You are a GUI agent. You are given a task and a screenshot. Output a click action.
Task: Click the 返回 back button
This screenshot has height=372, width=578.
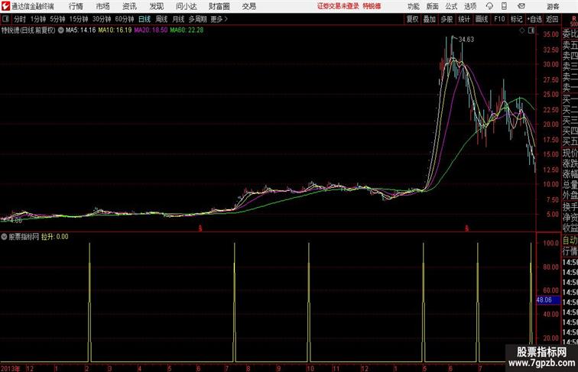[552, 19]
